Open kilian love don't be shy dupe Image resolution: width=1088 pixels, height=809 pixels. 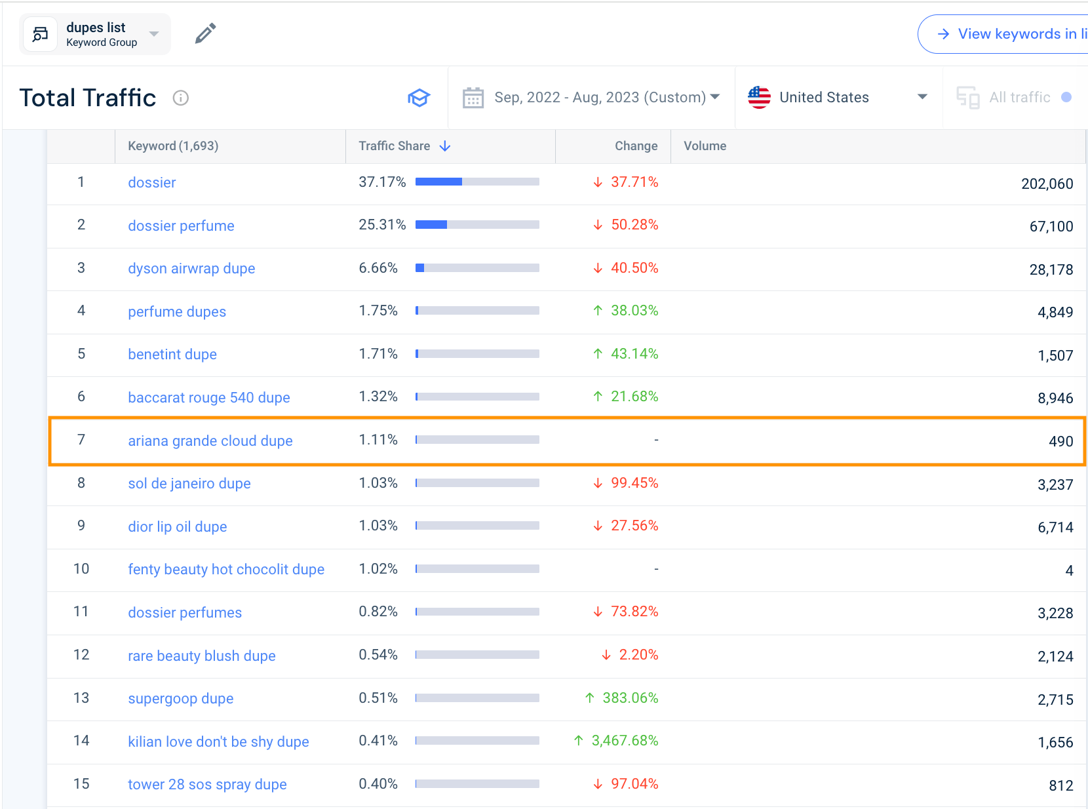tap(218, 742)
